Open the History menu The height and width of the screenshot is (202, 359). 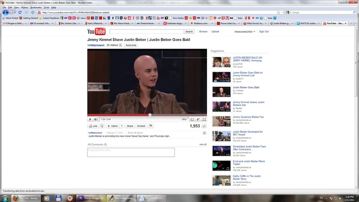(24, 8)
